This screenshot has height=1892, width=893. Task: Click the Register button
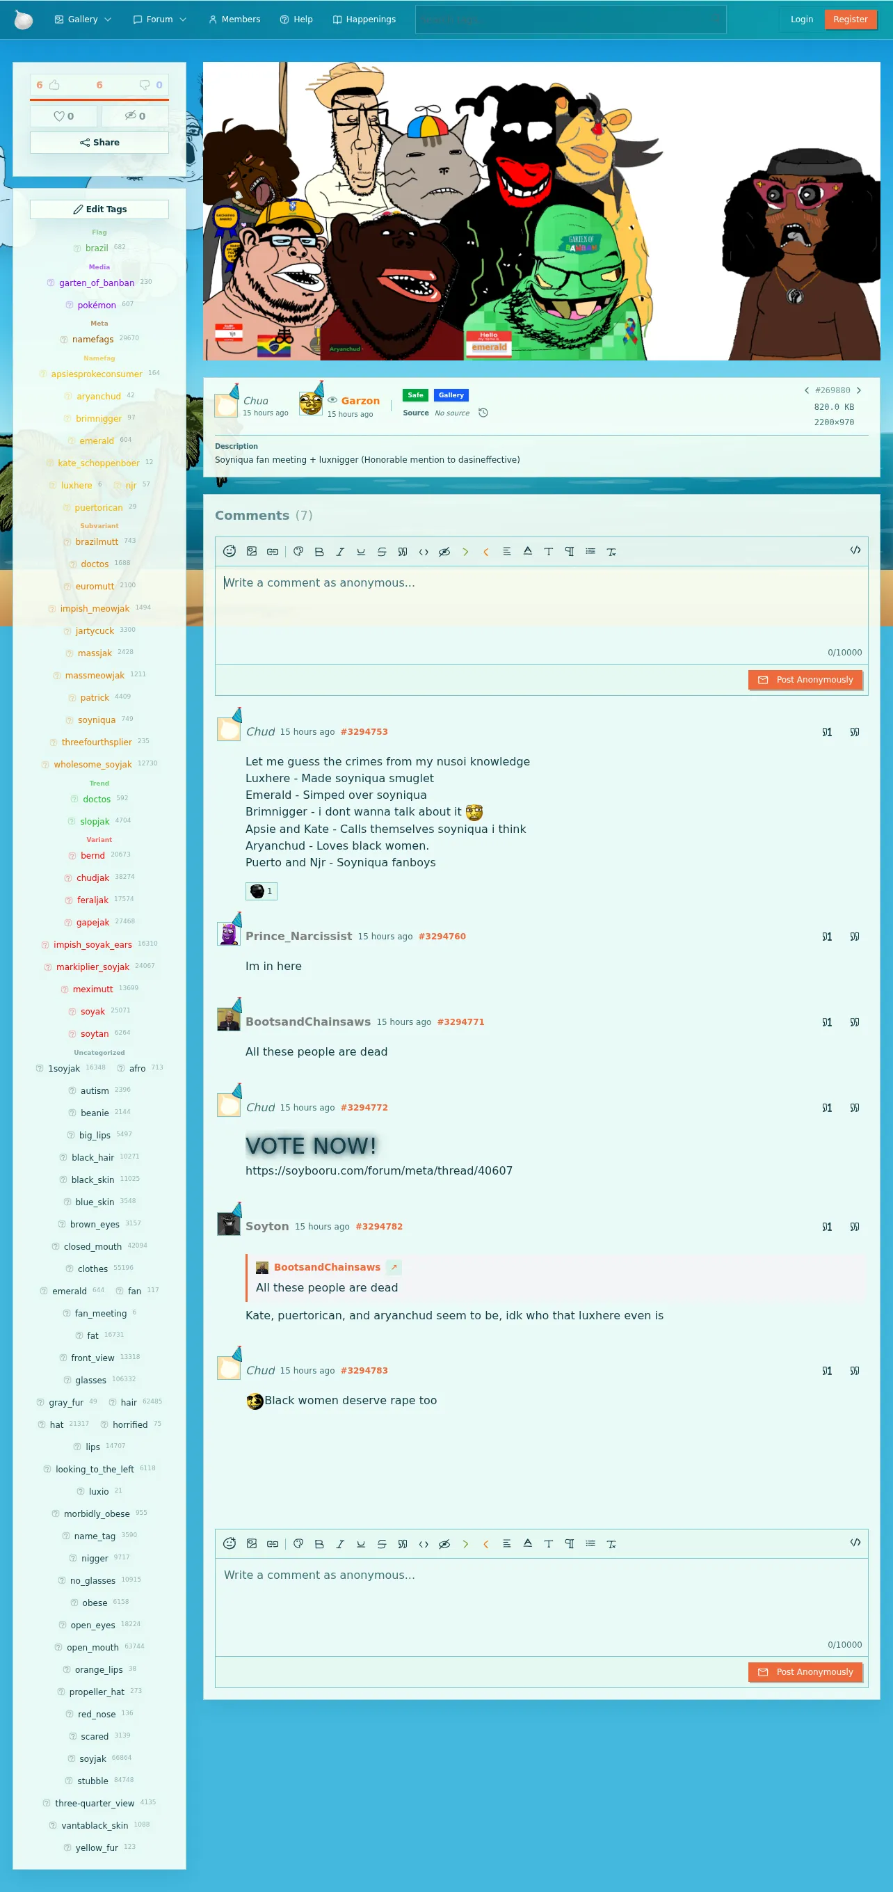pyautogui.click(x=851, y=19)
